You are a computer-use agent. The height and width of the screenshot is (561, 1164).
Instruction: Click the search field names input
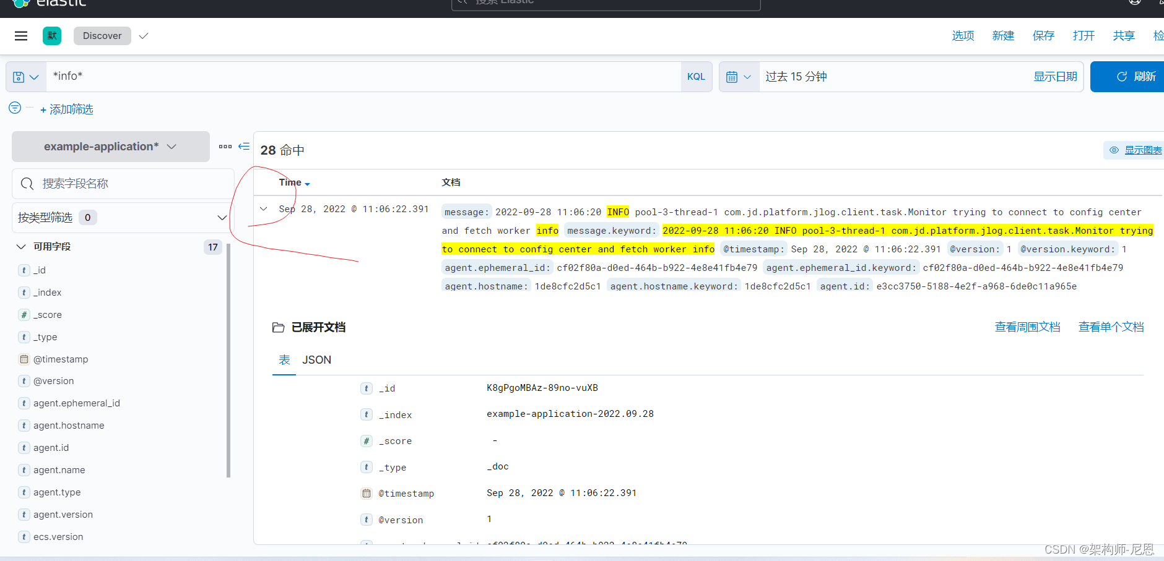(x=123, y=184)
